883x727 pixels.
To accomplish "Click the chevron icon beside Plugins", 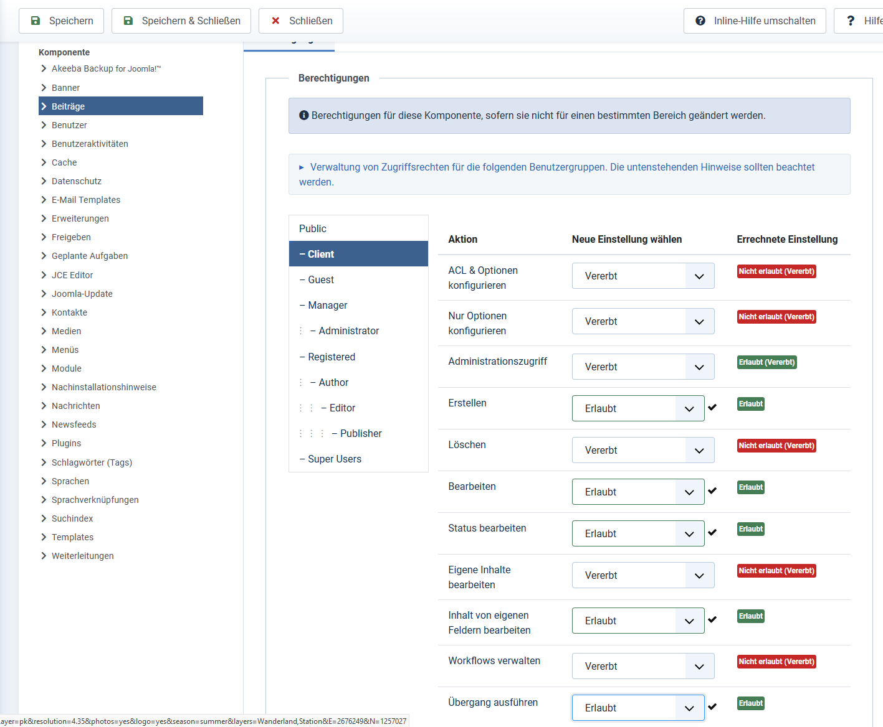I will 44,443.
